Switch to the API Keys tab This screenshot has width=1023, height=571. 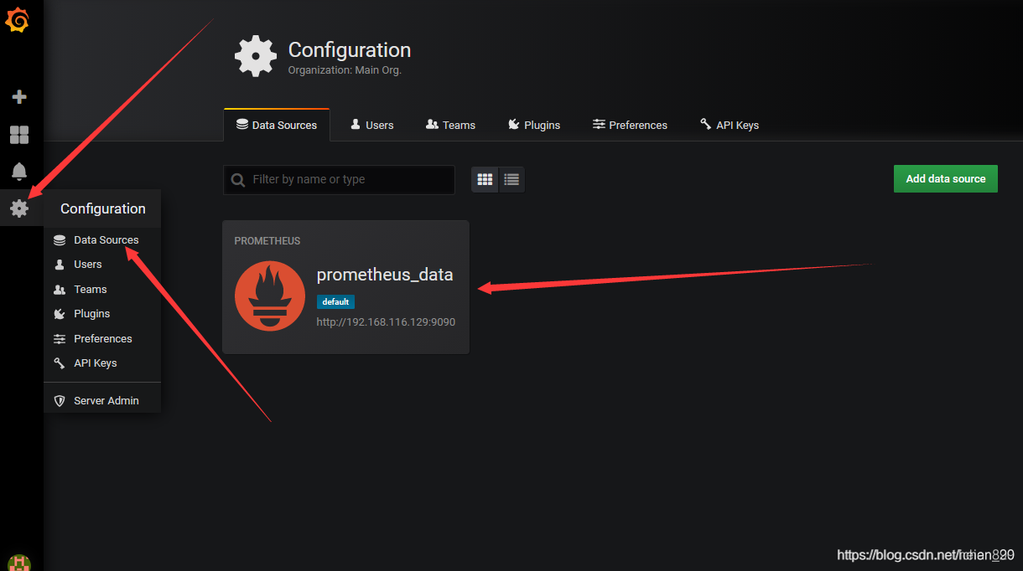(730, 125)
